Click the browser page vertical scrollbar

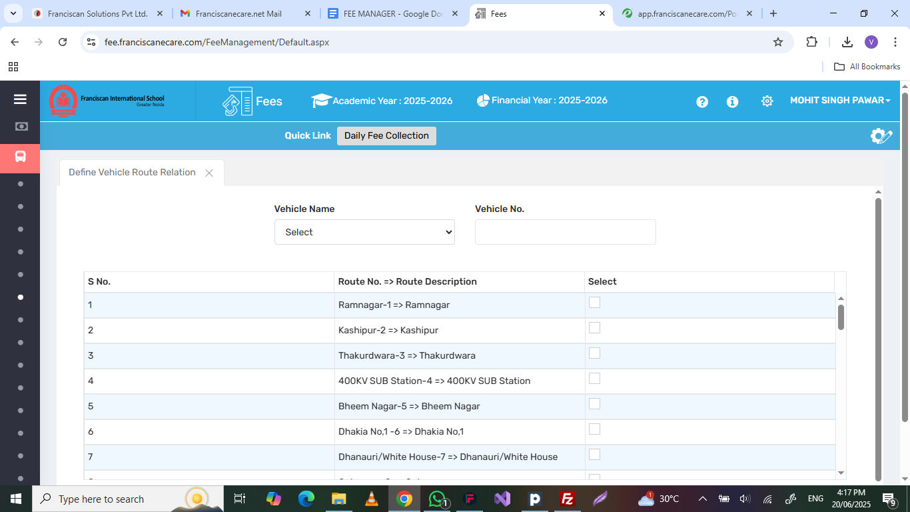(905, 257)
